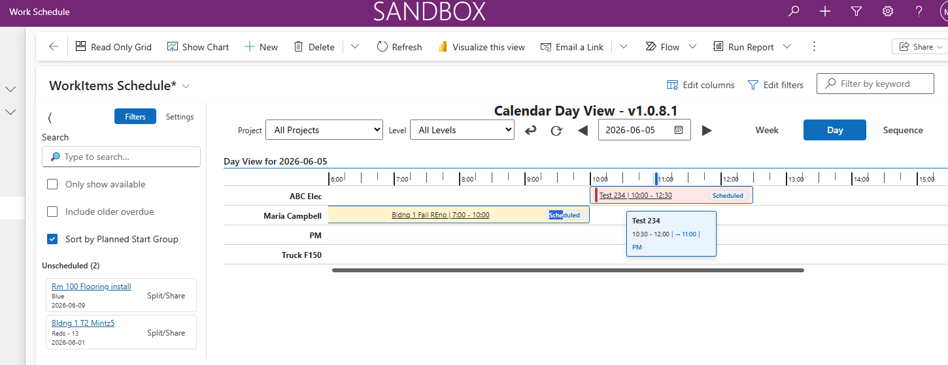Click the undo return arrow icon
Viewport: 948px width, 365px height.
tap(531, 130)
